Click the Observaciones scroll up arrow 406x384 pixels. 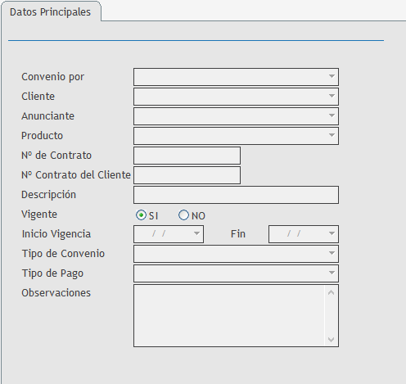pos(332,292)
